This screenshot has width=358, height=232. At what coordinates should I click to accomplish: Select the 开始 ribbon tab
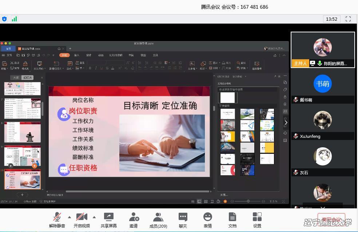click(64, 55)
